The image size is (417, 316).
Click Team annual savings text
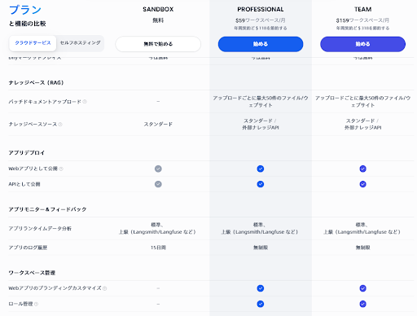tap(362, 28)
